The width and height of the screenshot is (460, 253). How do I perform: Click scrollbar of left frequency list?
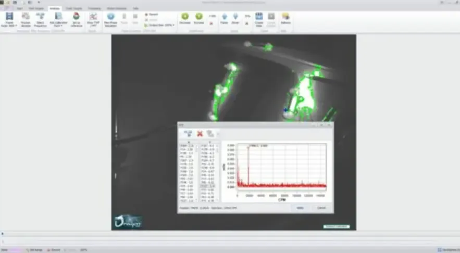(x=196, y=173)
